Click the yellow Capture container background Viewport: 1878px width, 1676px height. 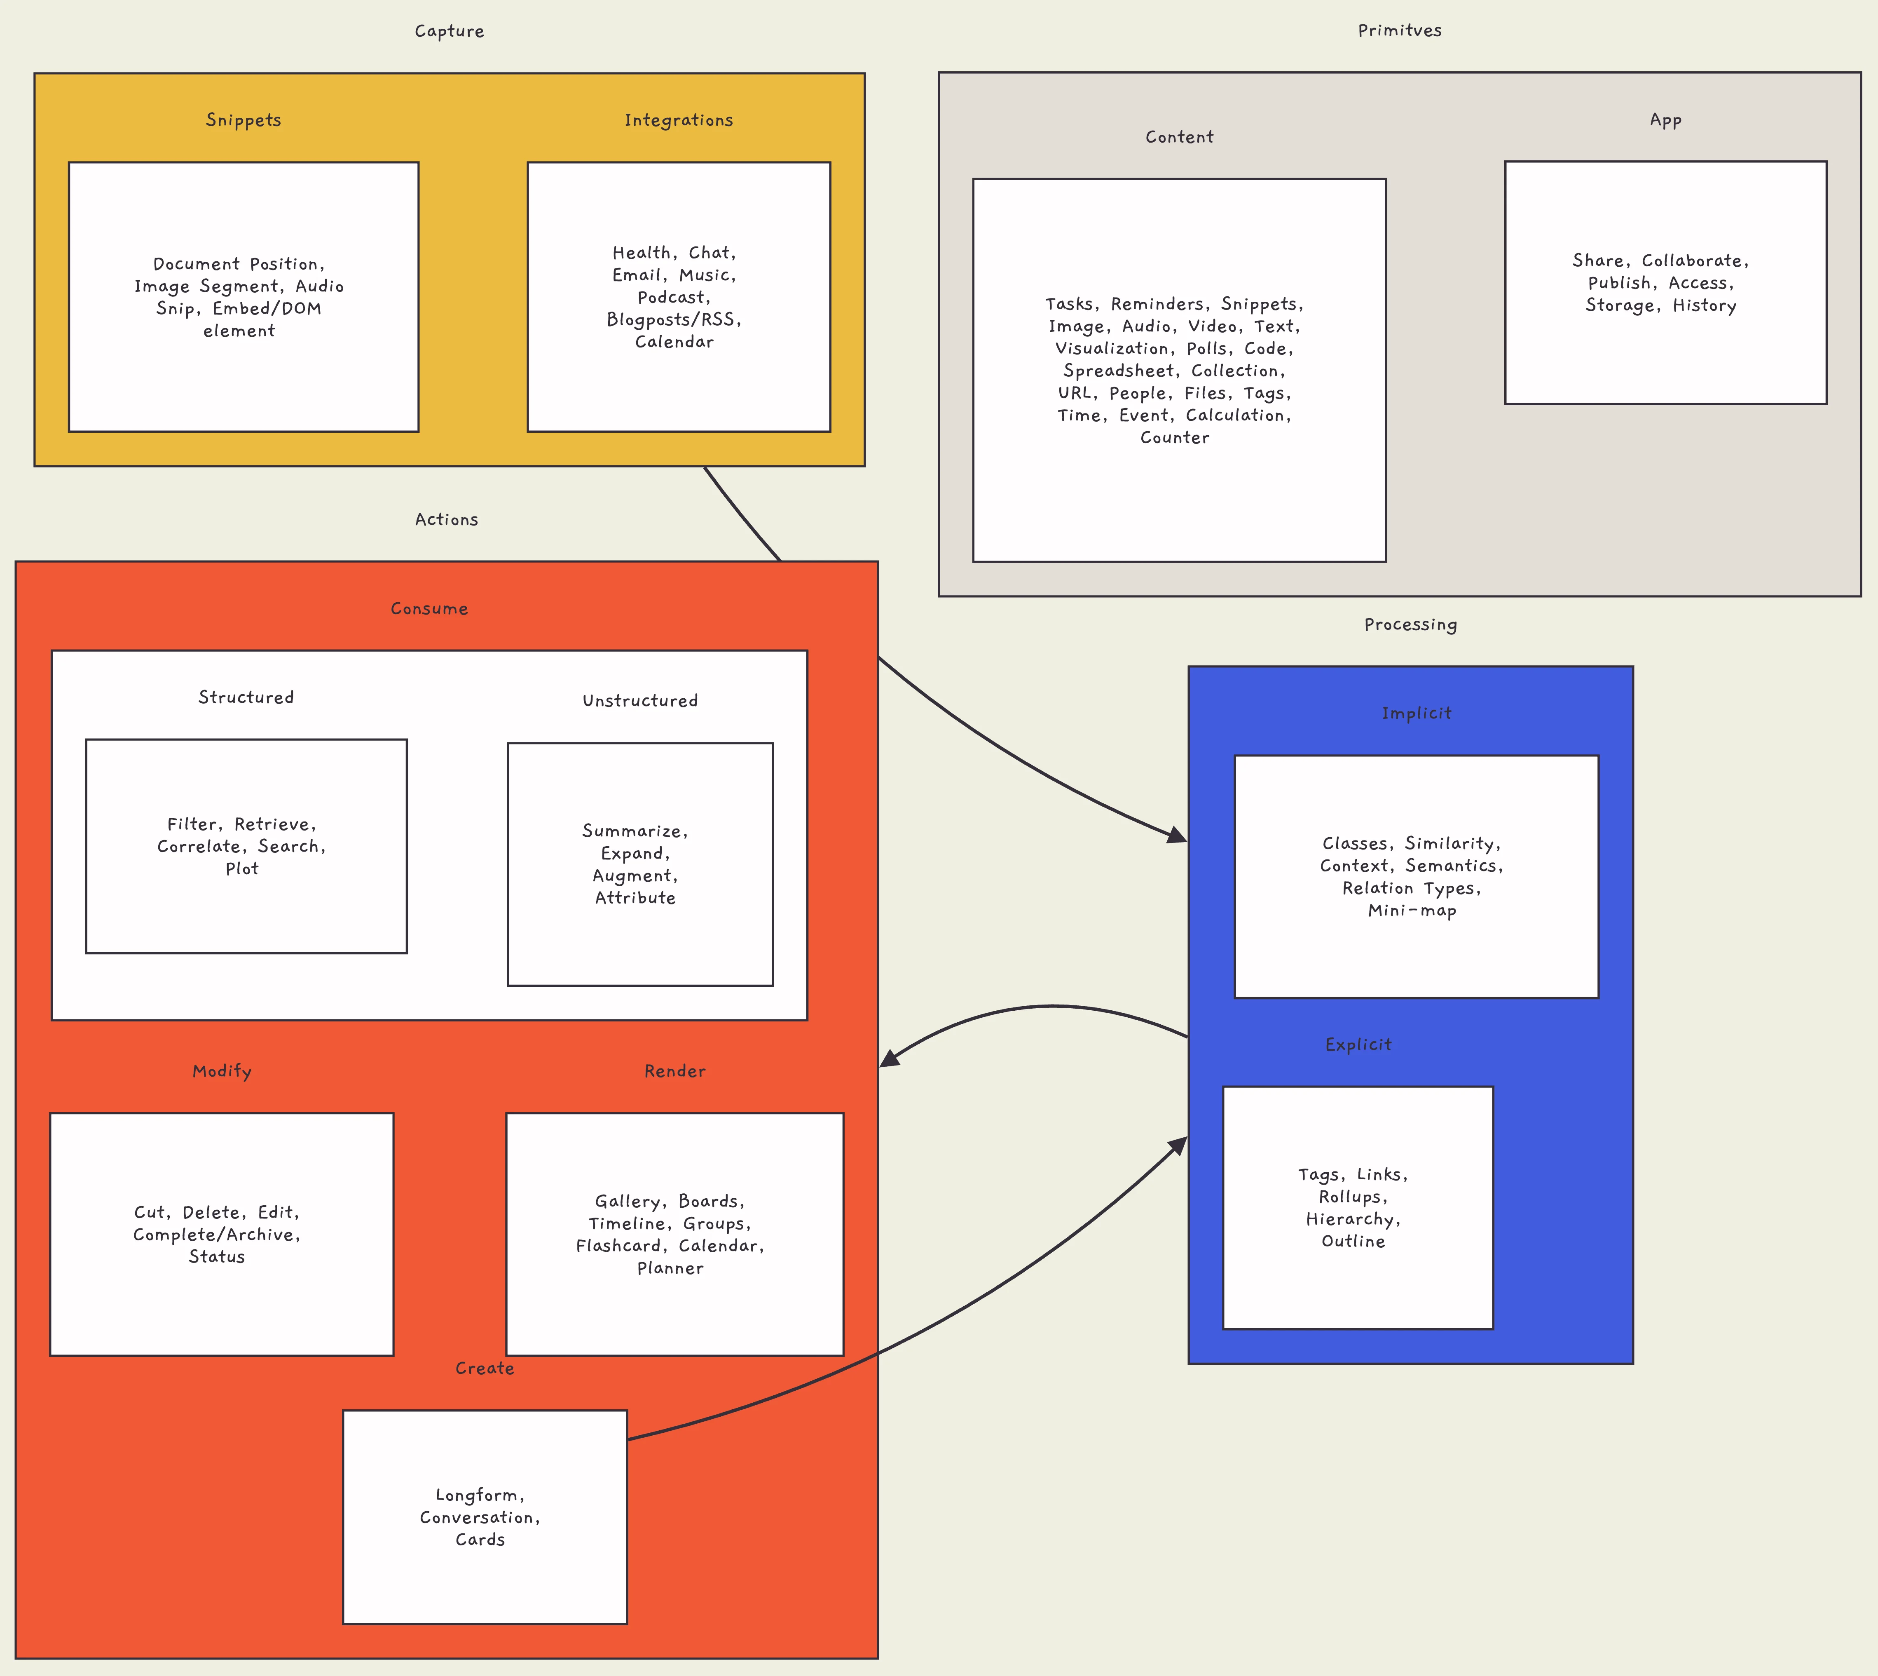pos(472,276)
